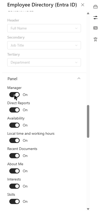
Task: Close the Employee Directory pane
Action: pos(83,5)
